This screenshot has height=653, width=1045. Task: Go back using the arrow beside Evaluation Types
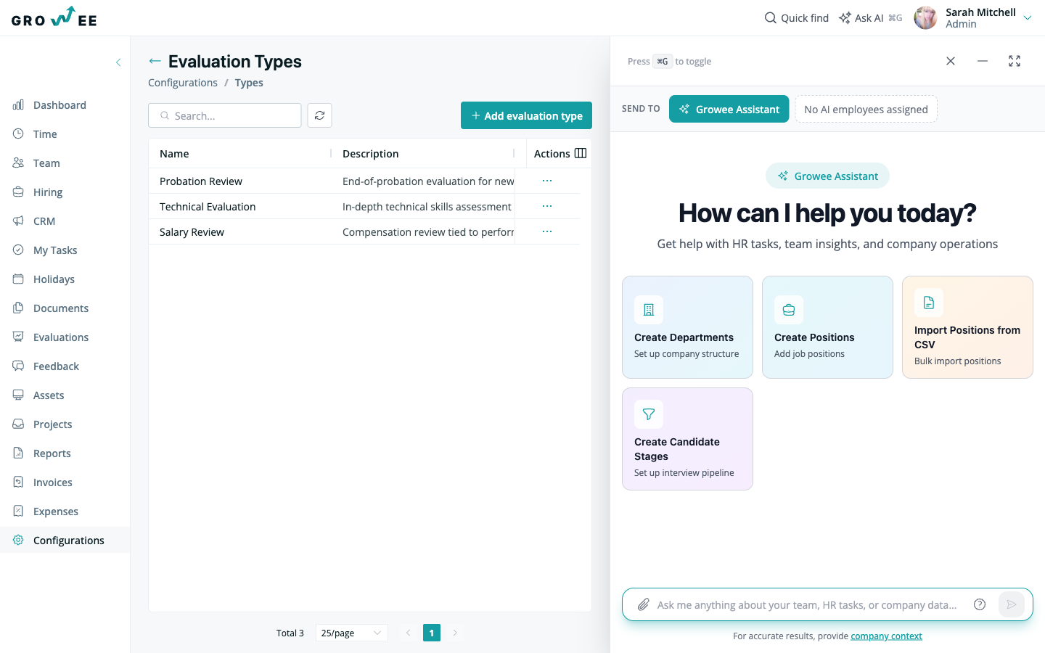coord(155,61)
